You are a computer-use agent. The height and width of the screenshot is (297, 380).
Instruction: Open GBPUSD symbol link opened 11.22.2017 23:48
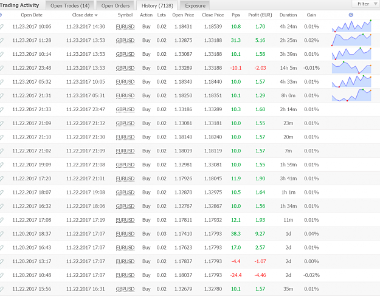pyautogui.click(x=125, y=68)
